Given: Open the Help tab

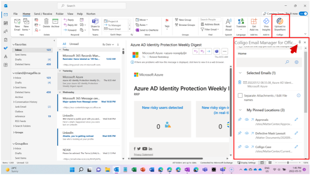Looking at the screenshot, I should click(80, 14).
